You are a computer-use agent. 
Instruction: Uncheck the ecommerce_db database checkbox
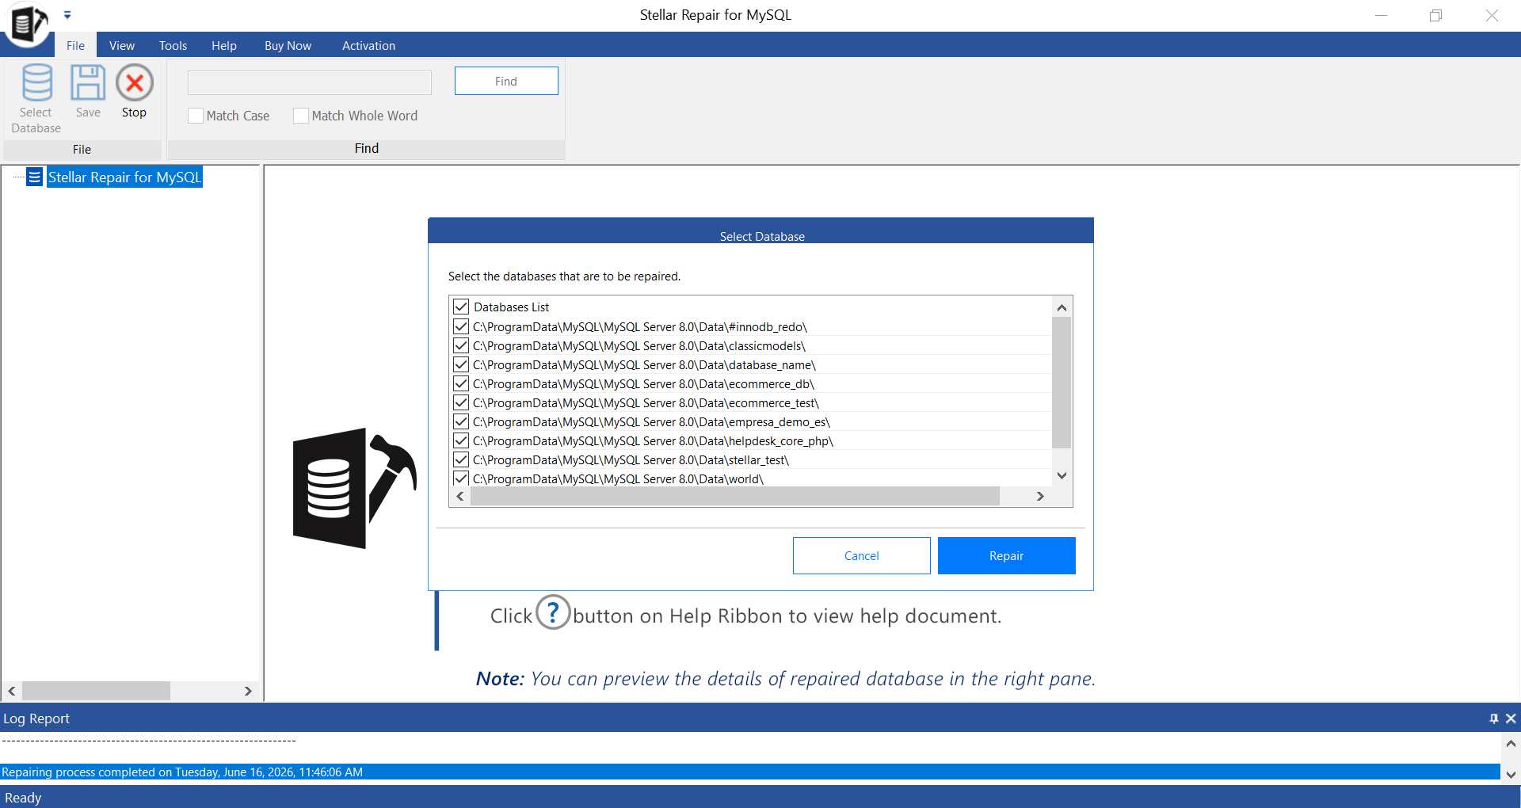click(461, 383)
